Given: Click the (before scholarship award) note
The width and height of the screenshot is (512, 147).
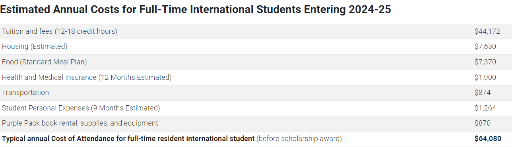Looking at the screenshot, I should click(x=299, y=139).
